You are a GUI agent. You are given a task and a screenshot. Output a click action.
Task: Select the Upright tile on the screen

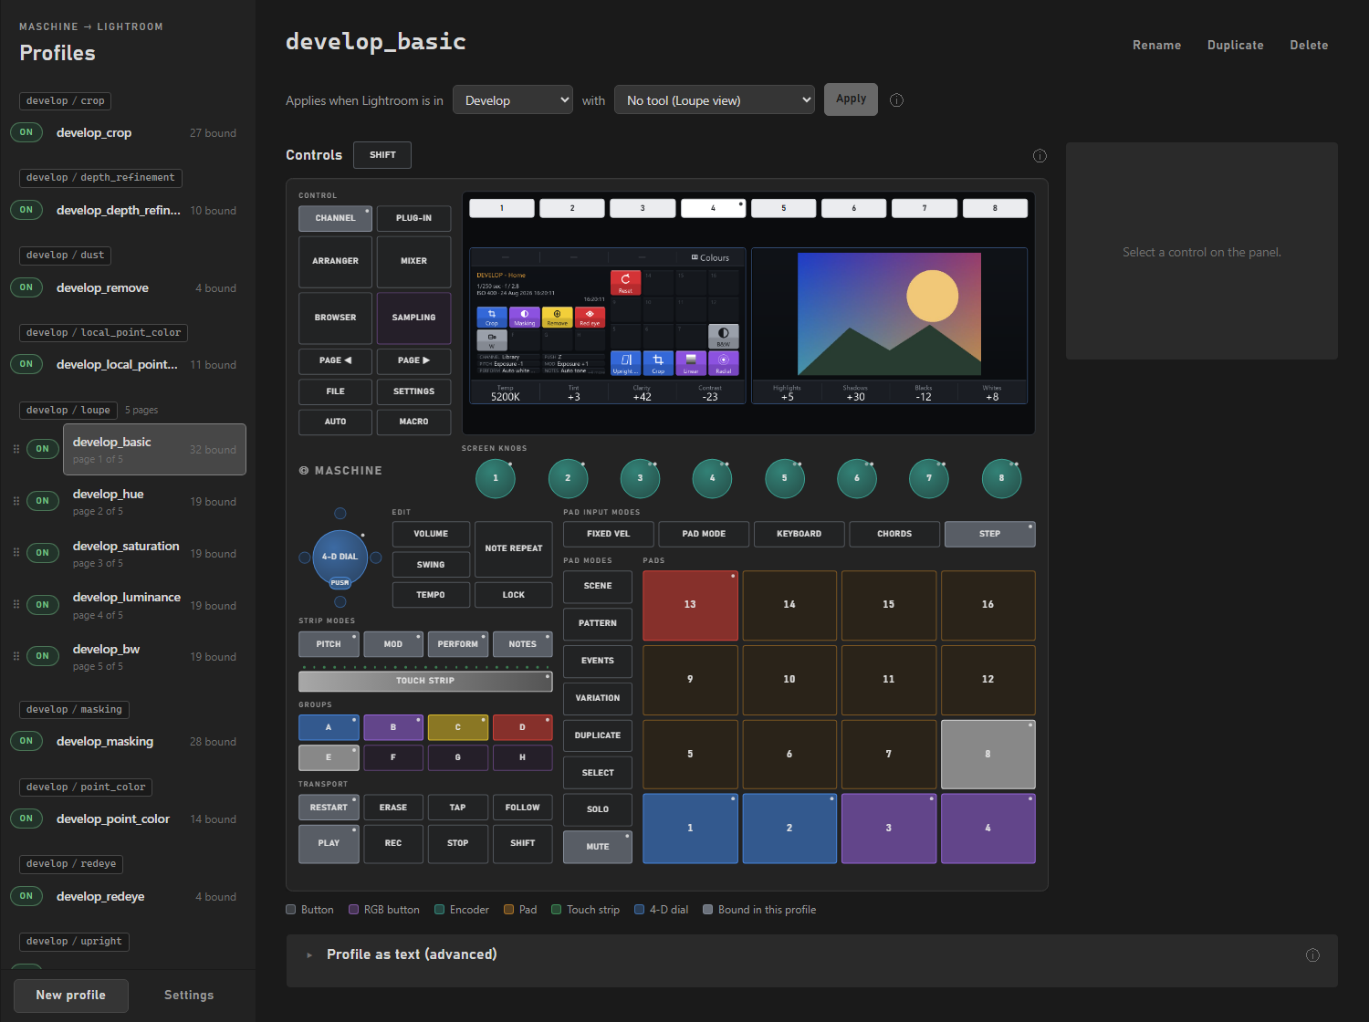pos(625,363)
